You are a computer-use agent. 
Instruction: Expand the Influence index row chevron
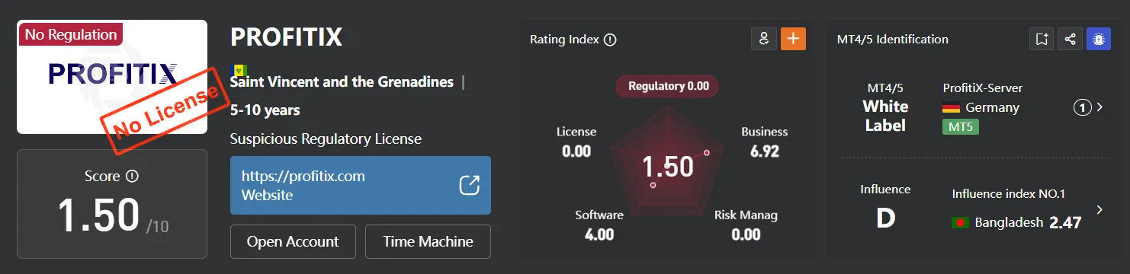coord(1099,209)
